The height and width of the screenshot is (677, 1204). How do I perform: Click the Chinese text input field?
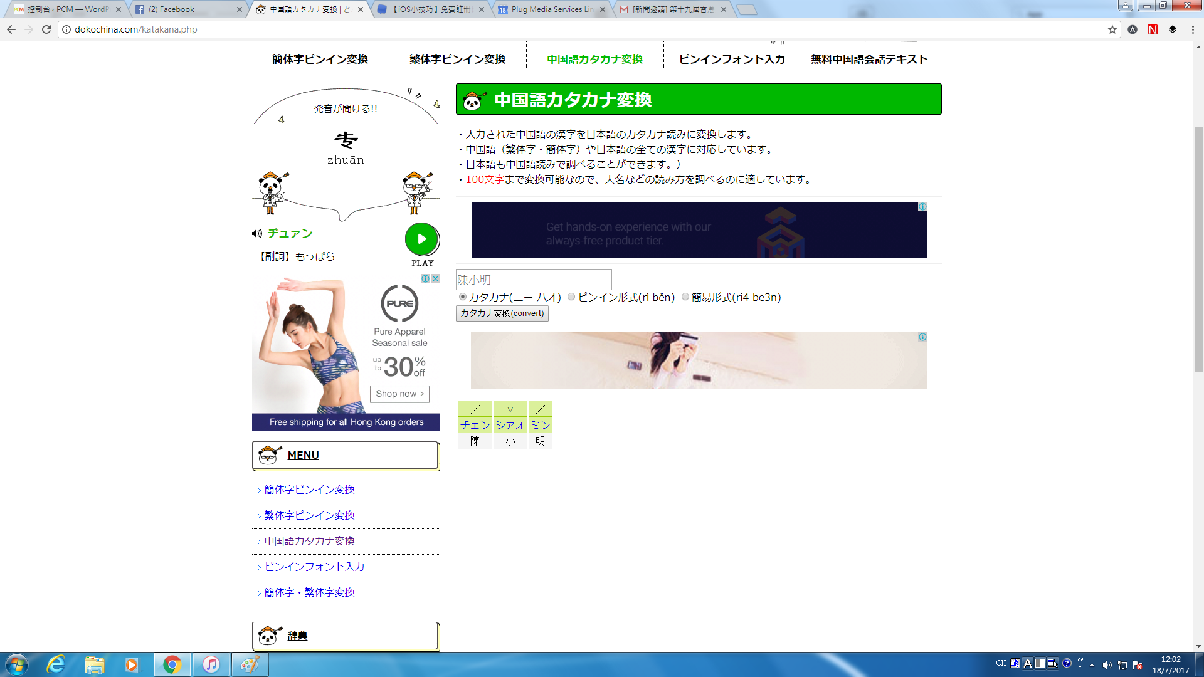534,280
